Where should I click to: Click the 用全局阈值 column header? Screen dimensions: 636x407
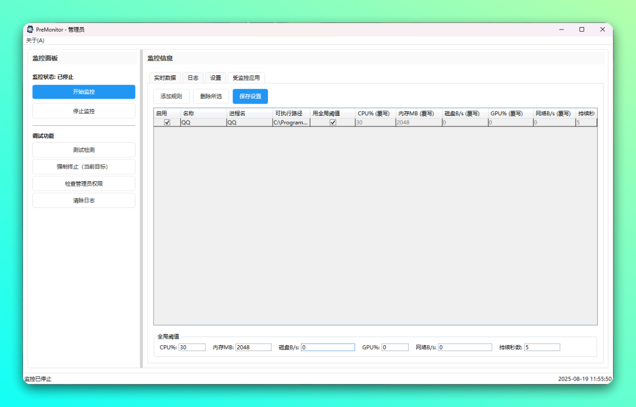[333, 114]
